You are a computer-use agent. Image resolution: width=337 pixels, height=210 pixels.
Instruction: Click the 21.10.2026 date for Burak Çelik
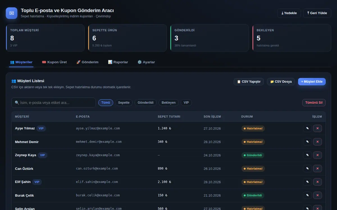pyautogui.click(x=212, y=195)
